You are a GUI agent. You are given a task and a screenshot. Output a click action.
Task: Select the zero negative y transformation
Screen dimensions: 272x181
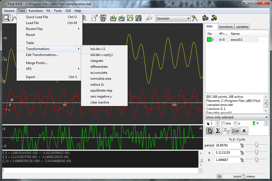(104, 96)
